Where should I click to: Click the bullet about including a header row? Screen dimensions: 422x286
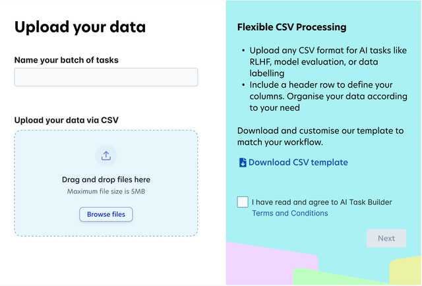(x=328, y=96)
